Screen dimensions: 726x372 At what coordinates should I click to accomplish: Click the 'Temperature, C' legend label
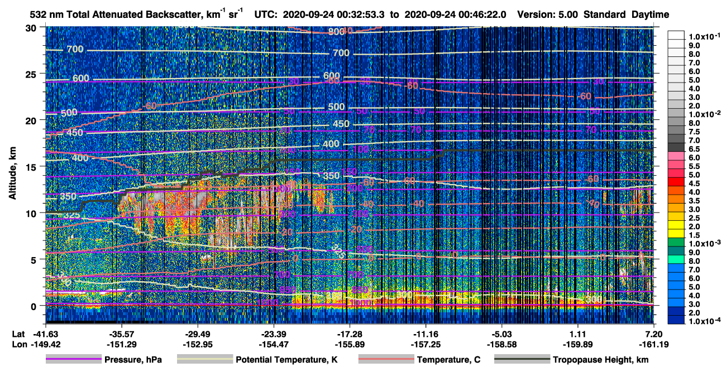448,360
